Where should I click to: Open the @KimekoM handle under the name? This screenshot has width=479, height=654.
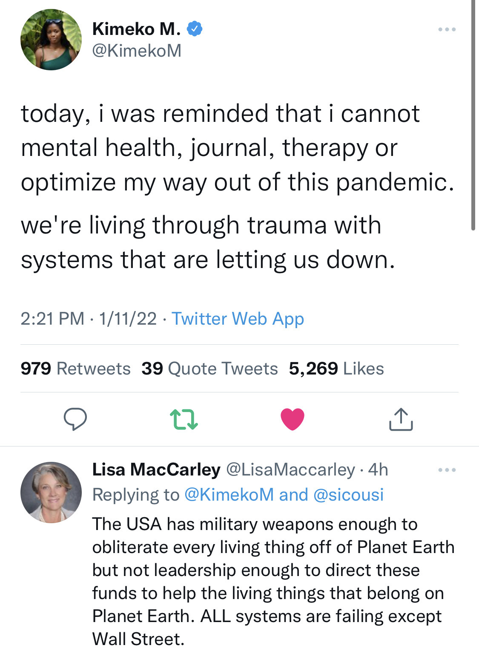[x=137, y=51]
